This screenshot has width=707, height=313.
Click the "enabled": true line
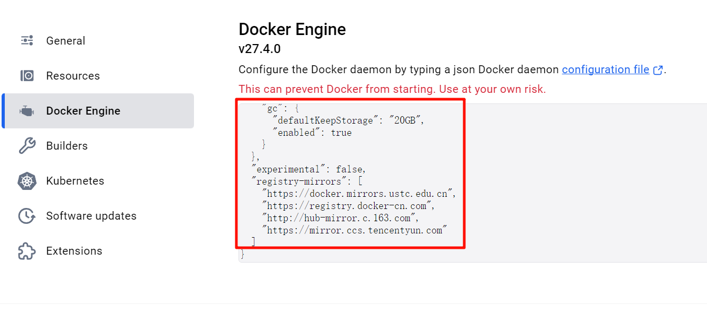(x=312, y=133)
